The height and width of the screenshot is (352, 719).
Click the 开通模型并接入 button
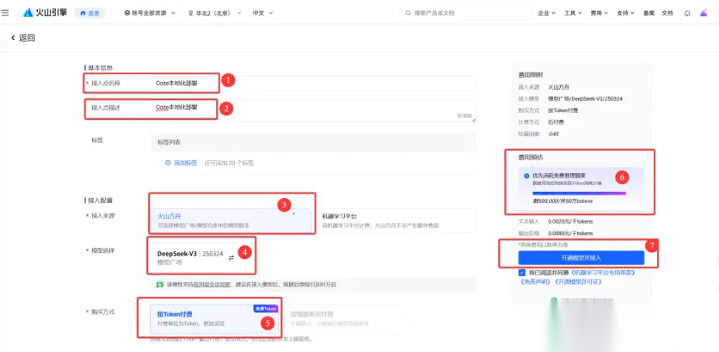tap(581, 258)
